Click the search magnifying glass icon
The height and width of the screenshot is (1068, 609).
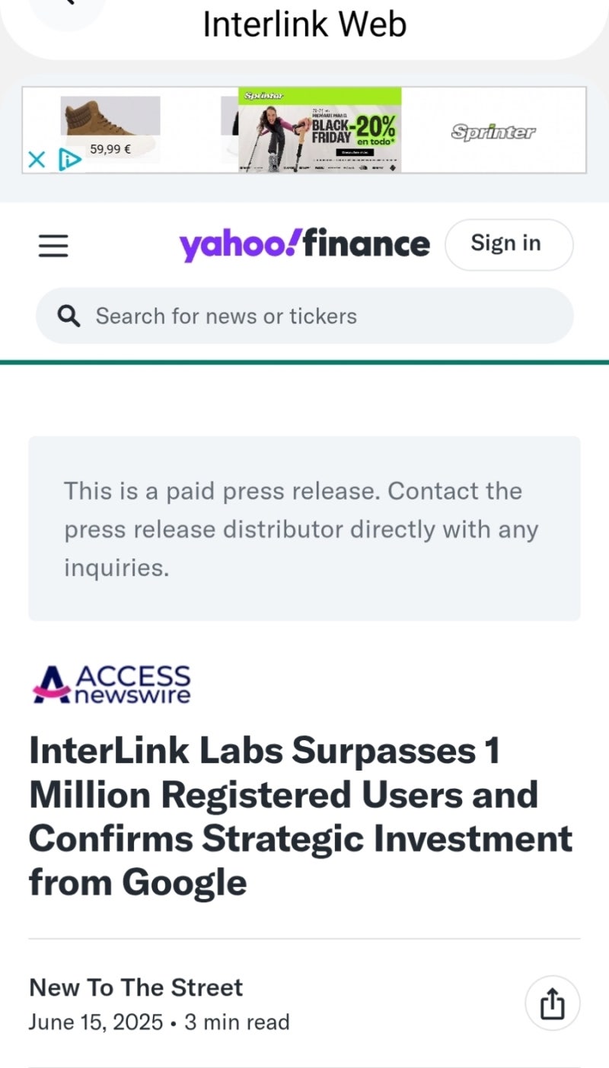tap(69, 316)
